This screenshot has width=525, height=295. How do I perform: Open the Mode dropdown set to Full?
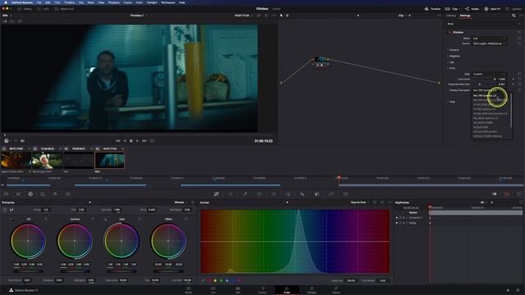pos(489,39)
